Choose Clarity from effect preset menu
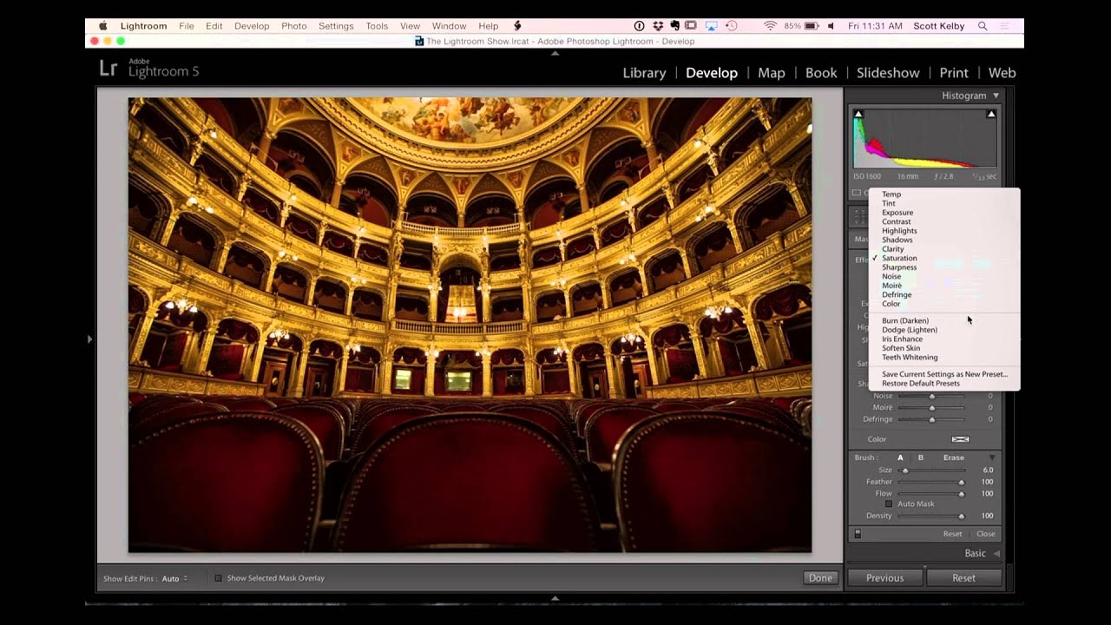Viewport: 1111px width, 625px height. pyautogui.click(x=893, y=249)
